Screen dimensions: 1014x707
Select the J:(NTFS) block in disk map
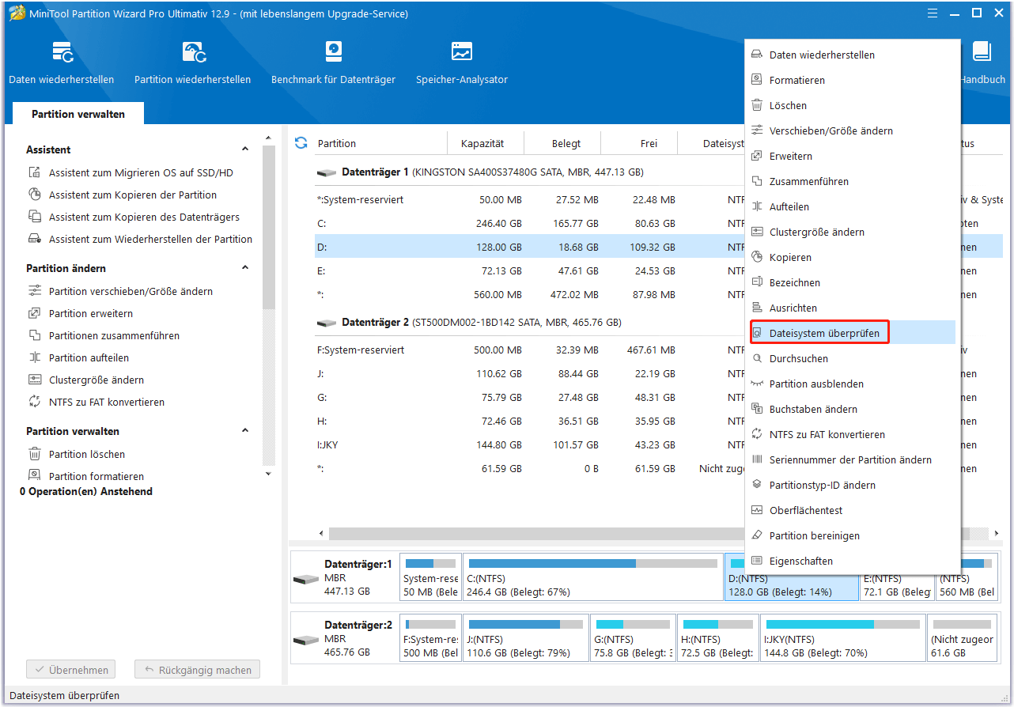click(x=526, y=638)
